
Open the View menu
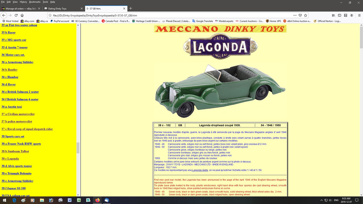[x=15, y=2]
